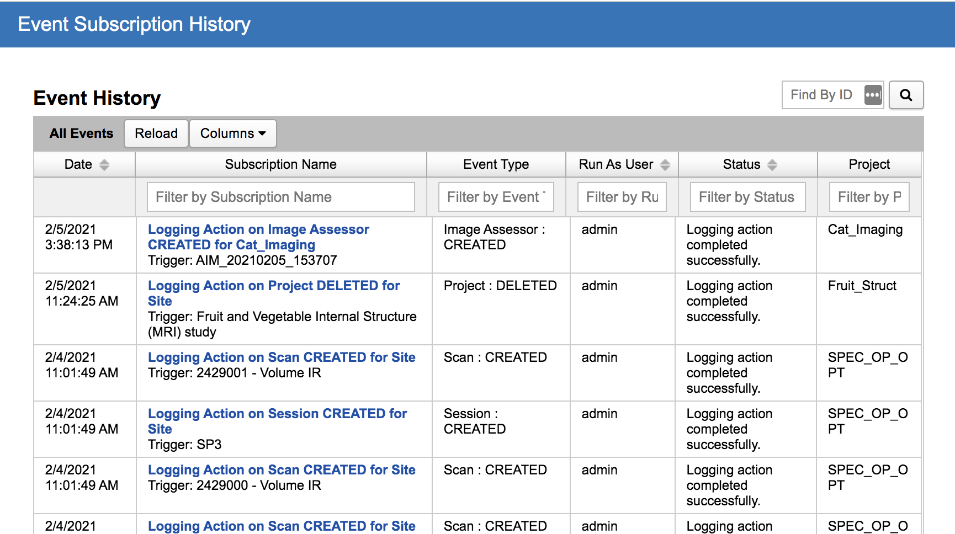The height and width of the screenshot is (534, 955).
Task: Click the ellipsis icon in Find By ID
Action: coord(873,95)
